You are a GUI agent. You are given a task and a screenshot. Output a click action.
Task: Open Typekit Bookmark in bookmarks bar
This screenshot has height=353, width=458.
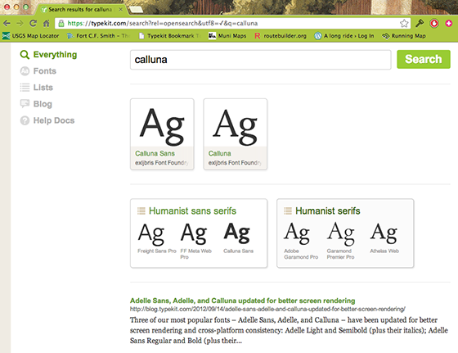click(169, 36)
